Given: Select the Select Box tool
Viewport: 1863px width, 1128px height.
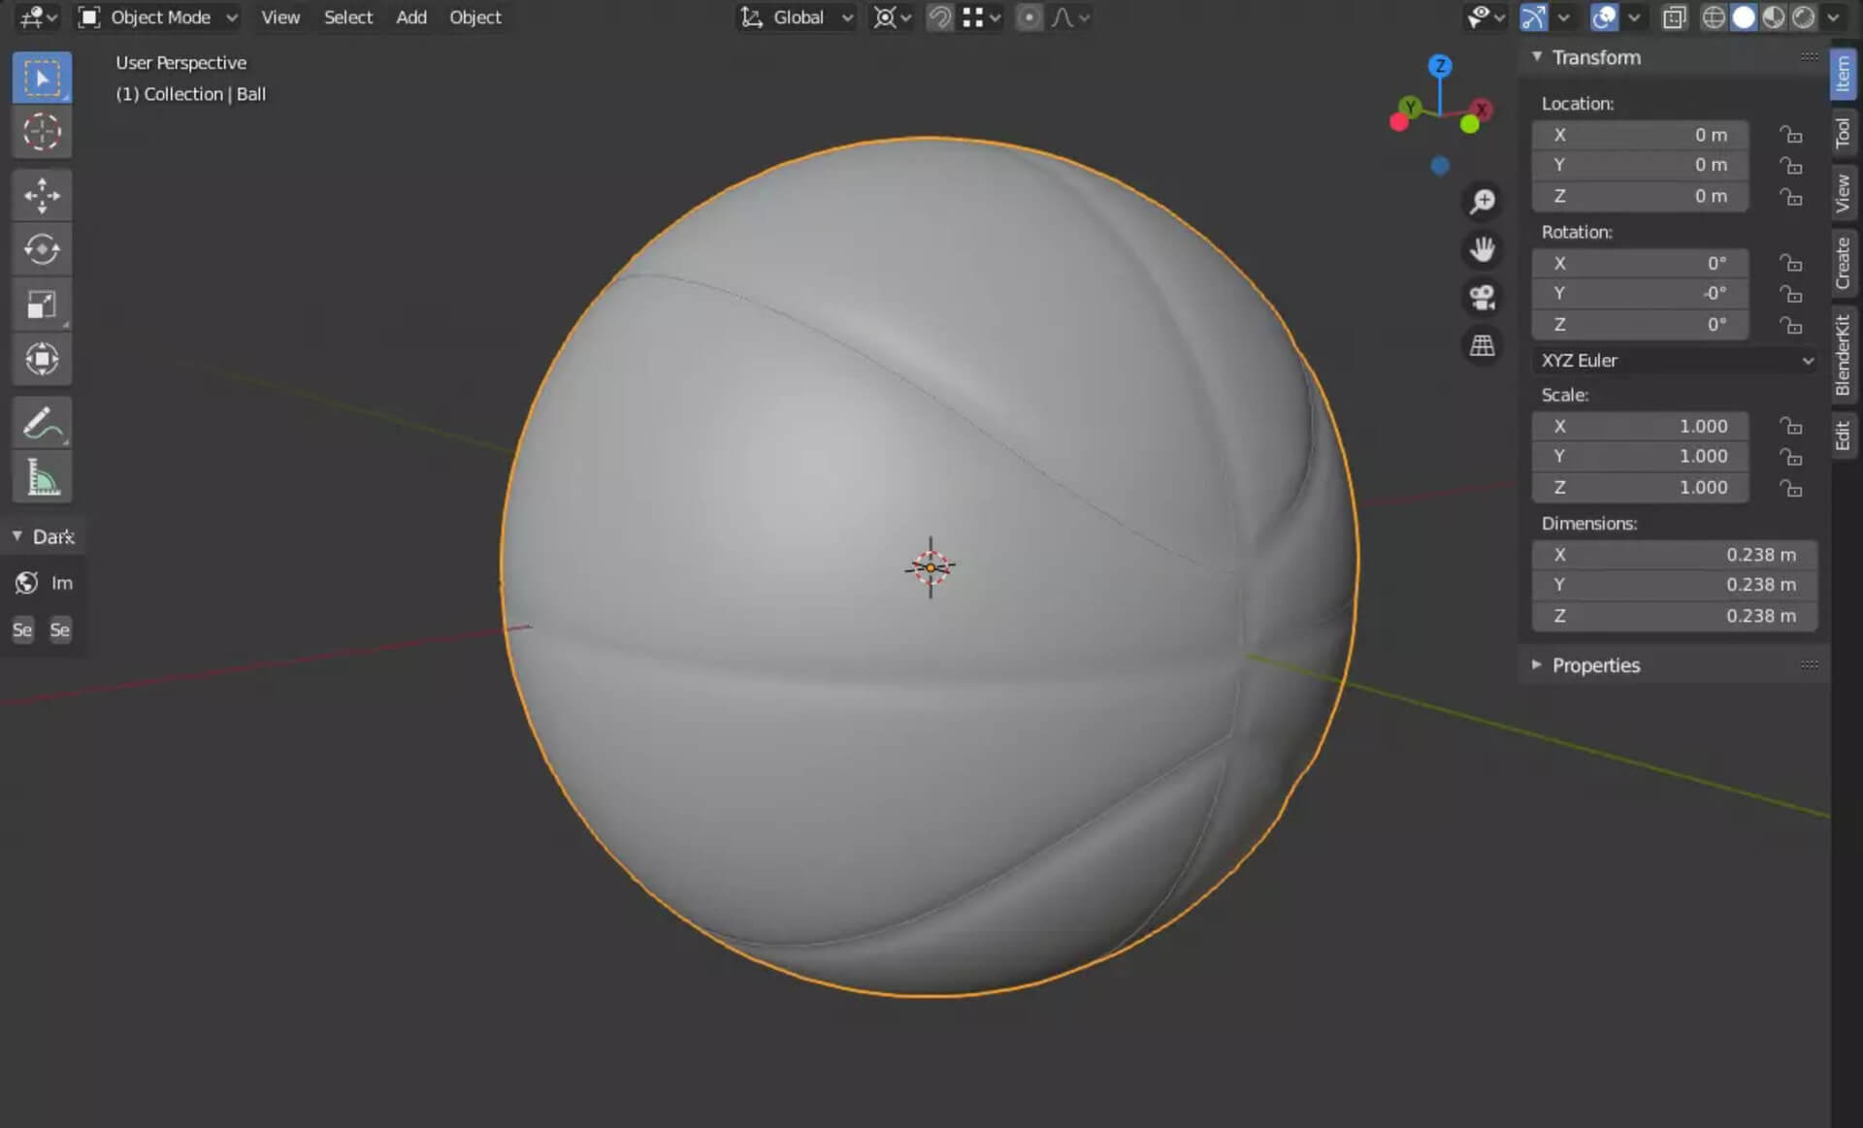Looking at the screenshot, I should tap(42, 78).
